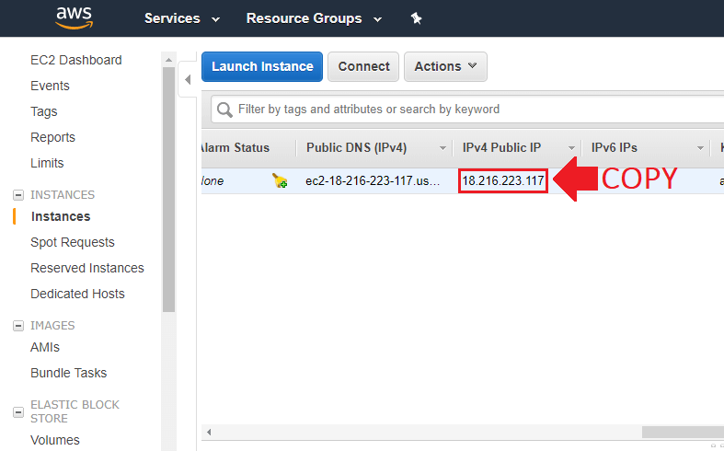The height and width of the screenshot is (451, 724).
Task: Click the search magnifier icon
Action: tap(224, 110)
